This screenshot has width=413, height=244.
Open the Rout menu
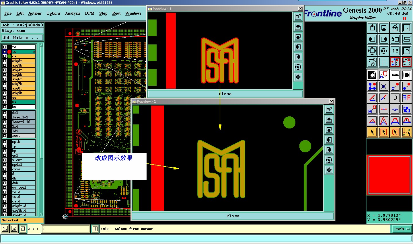coord(116,13)
